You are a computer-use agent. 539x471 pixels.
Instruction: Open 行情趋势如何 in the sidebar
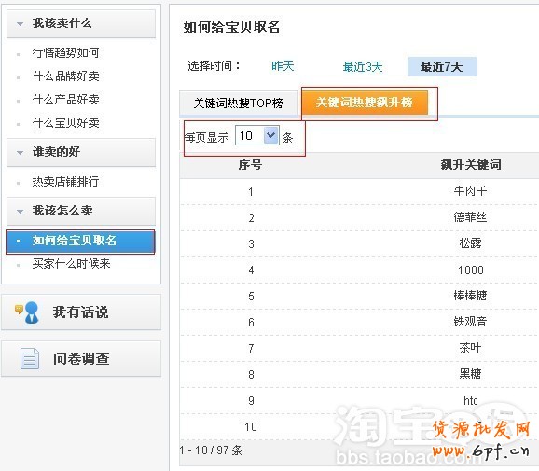pyautogui.click(x=65, y=53)
